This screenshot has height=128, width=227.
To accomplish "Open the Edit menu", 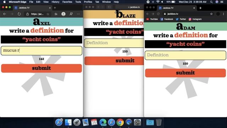I will 38,2.
